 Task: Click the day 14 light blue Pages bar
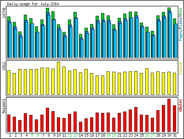point(82,48)
